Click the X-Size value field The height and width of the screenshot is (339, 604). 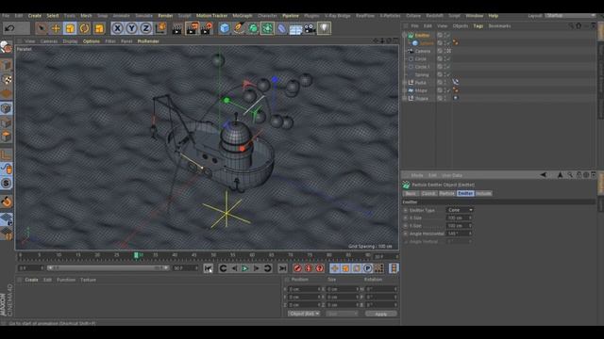tap(459, 218)
